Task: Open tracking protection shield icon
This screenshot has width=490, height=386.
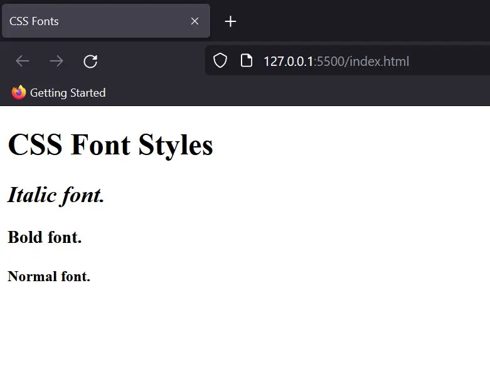Action: 220,60
